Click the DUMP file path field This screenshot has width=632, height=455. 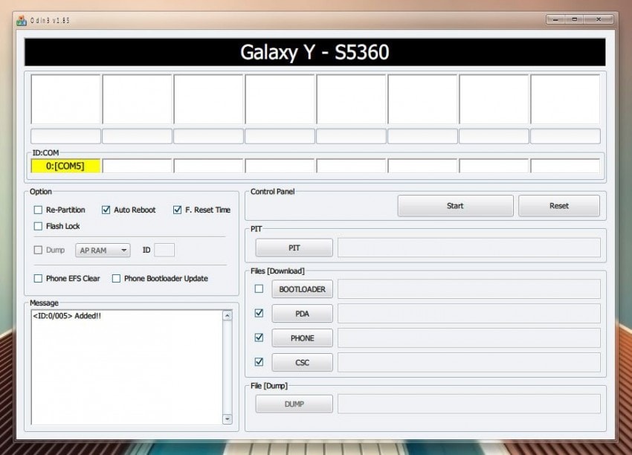point(469,404)
